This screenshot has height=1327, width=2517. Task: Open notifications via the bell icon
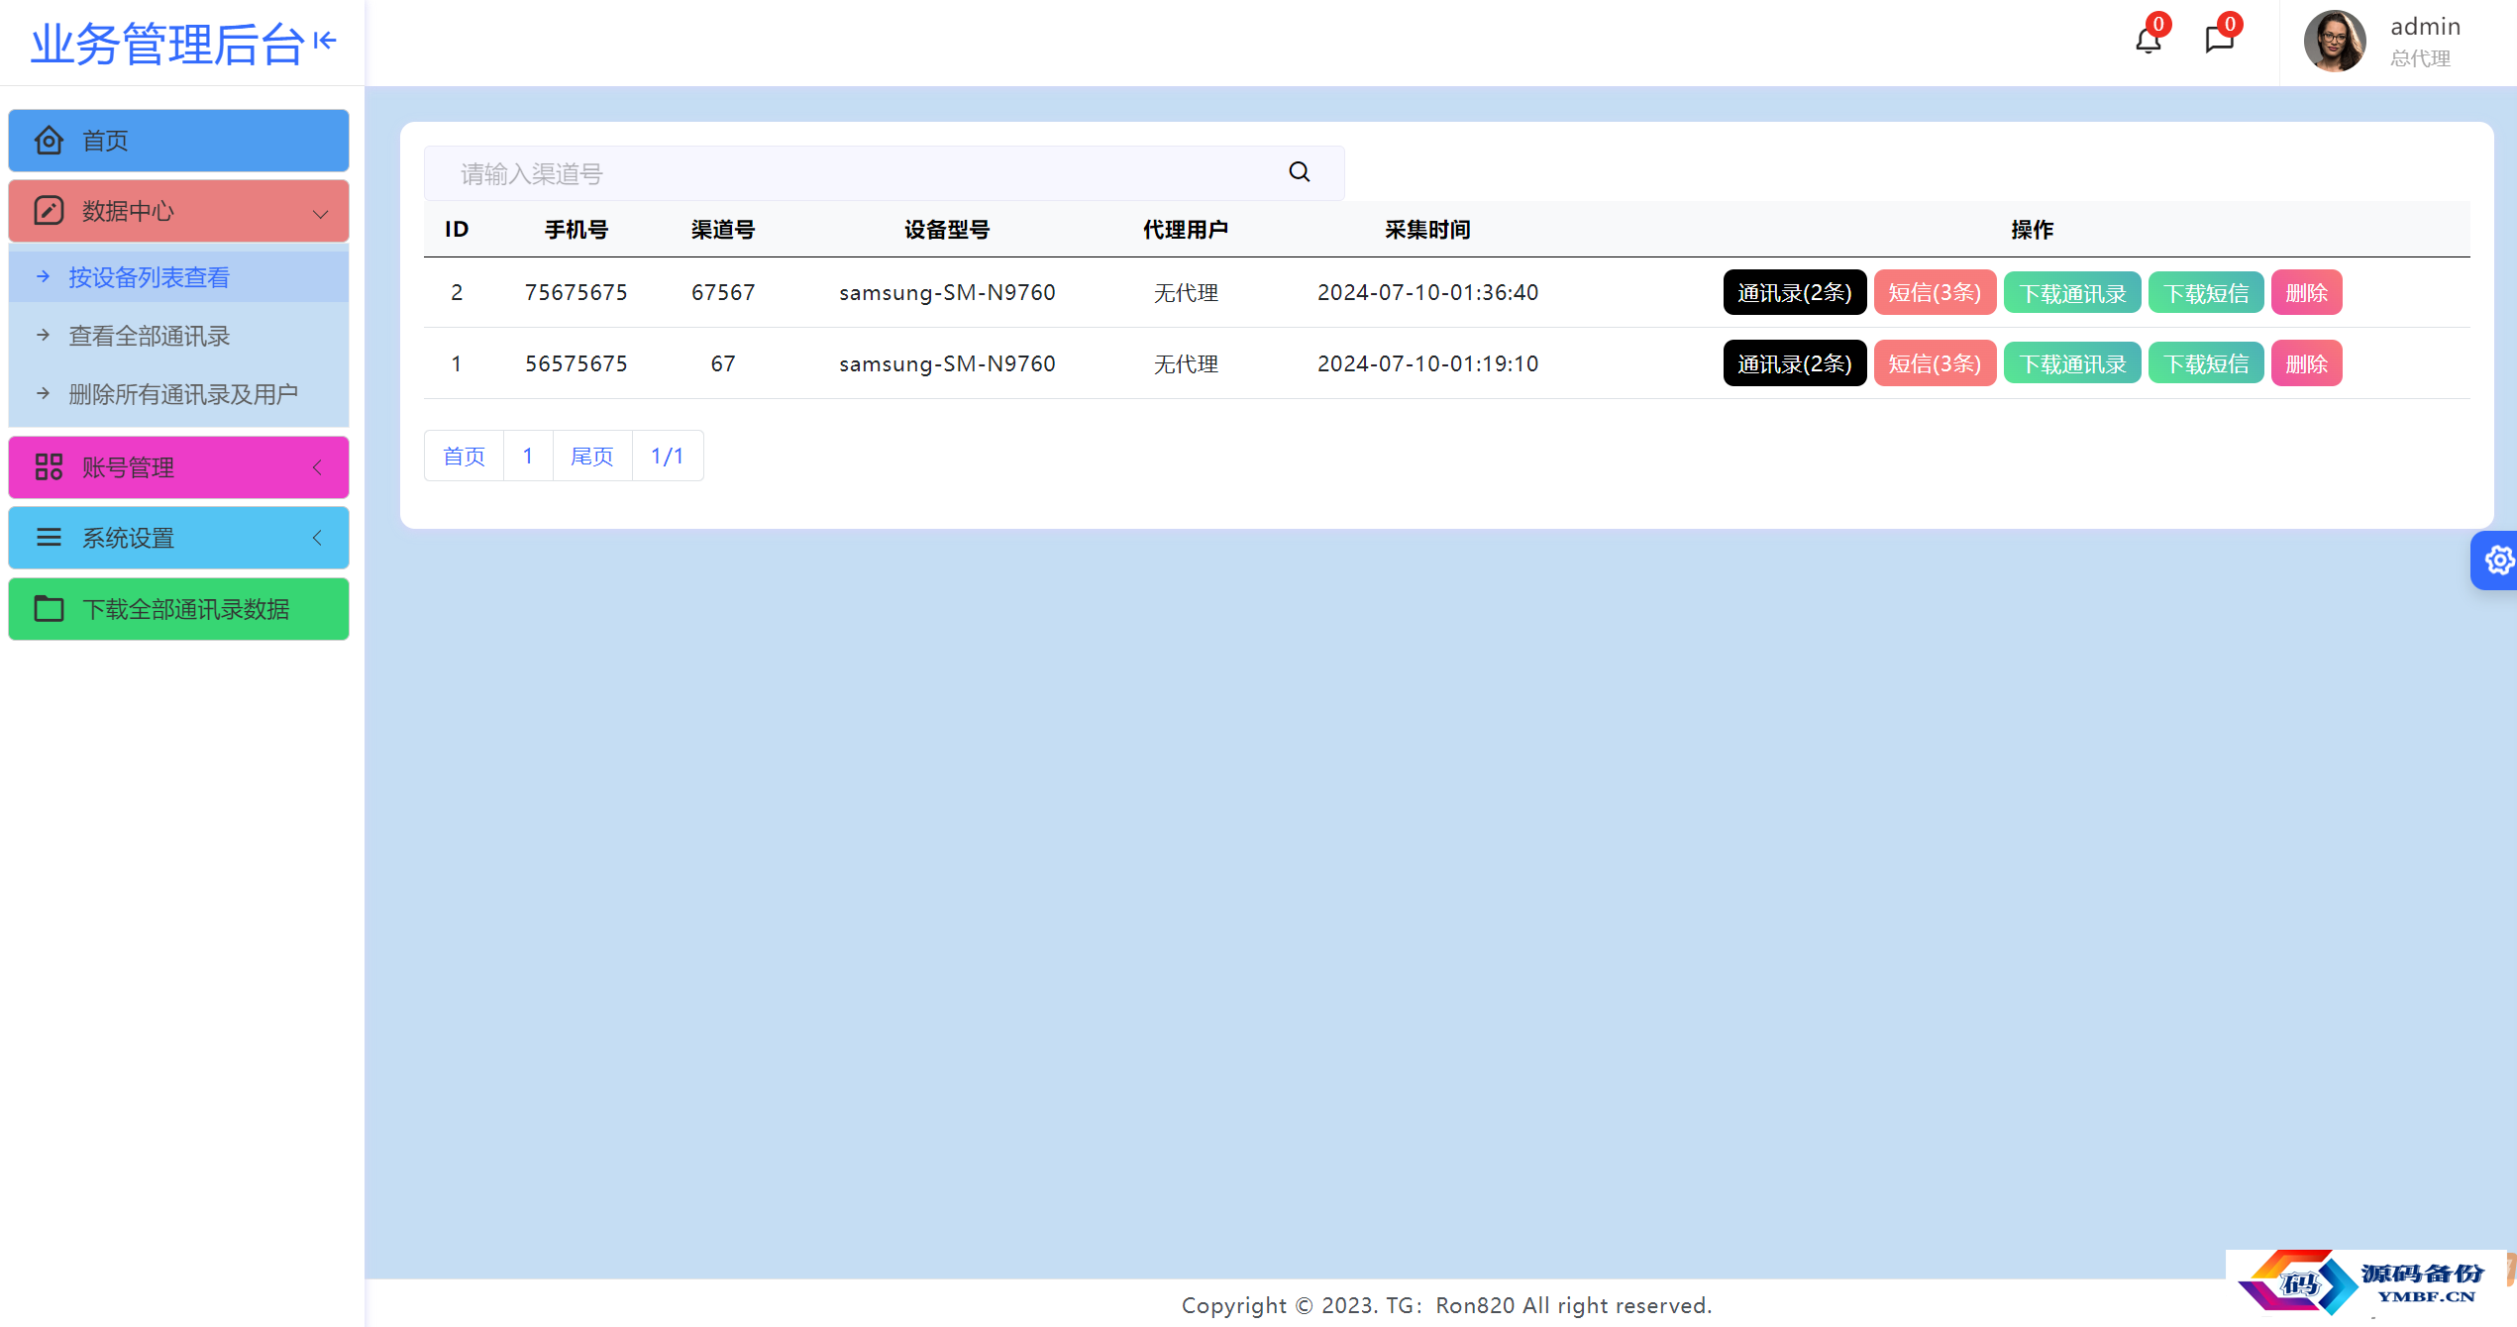pos(2149,41)
